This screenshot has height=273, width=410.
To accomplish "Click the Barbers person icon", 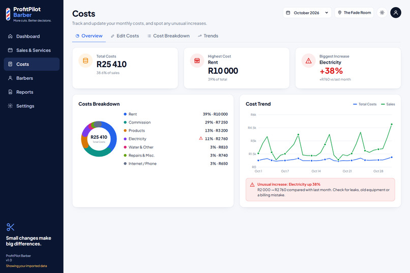I will tap(10, 78).
